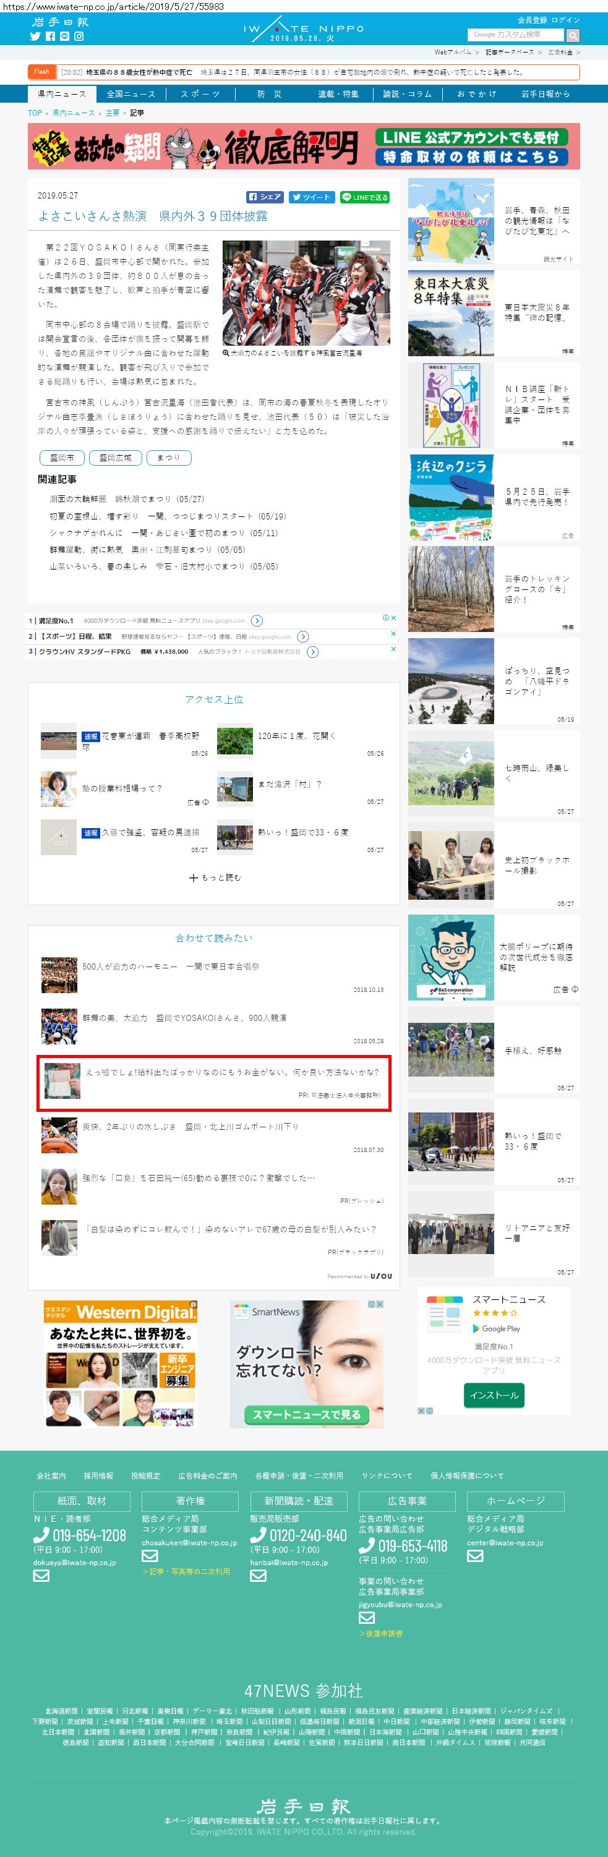Click the Google custom search field
This screenshot has width=608, height=1857.
pos(516,35)
